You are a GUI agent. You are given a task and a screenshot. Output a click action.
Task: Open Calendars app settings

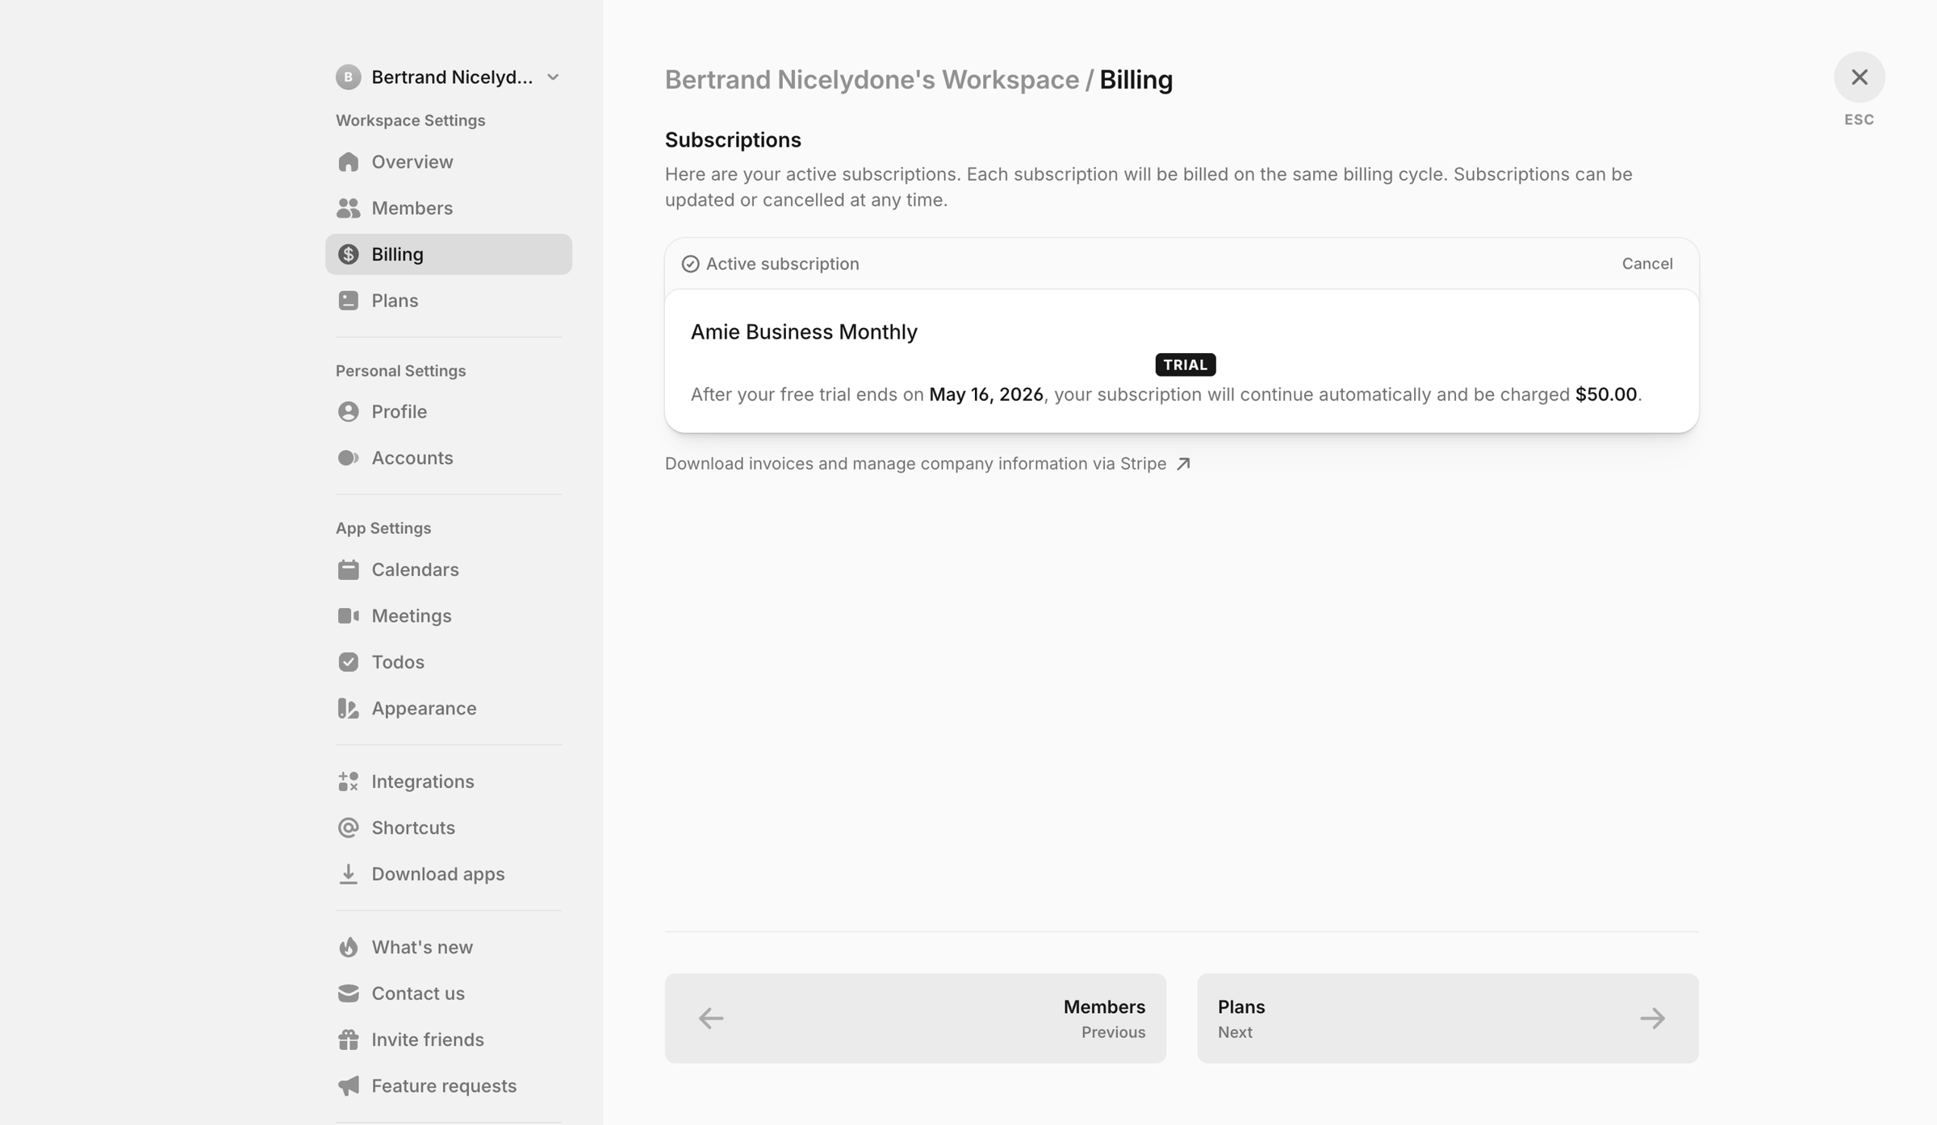448,570
